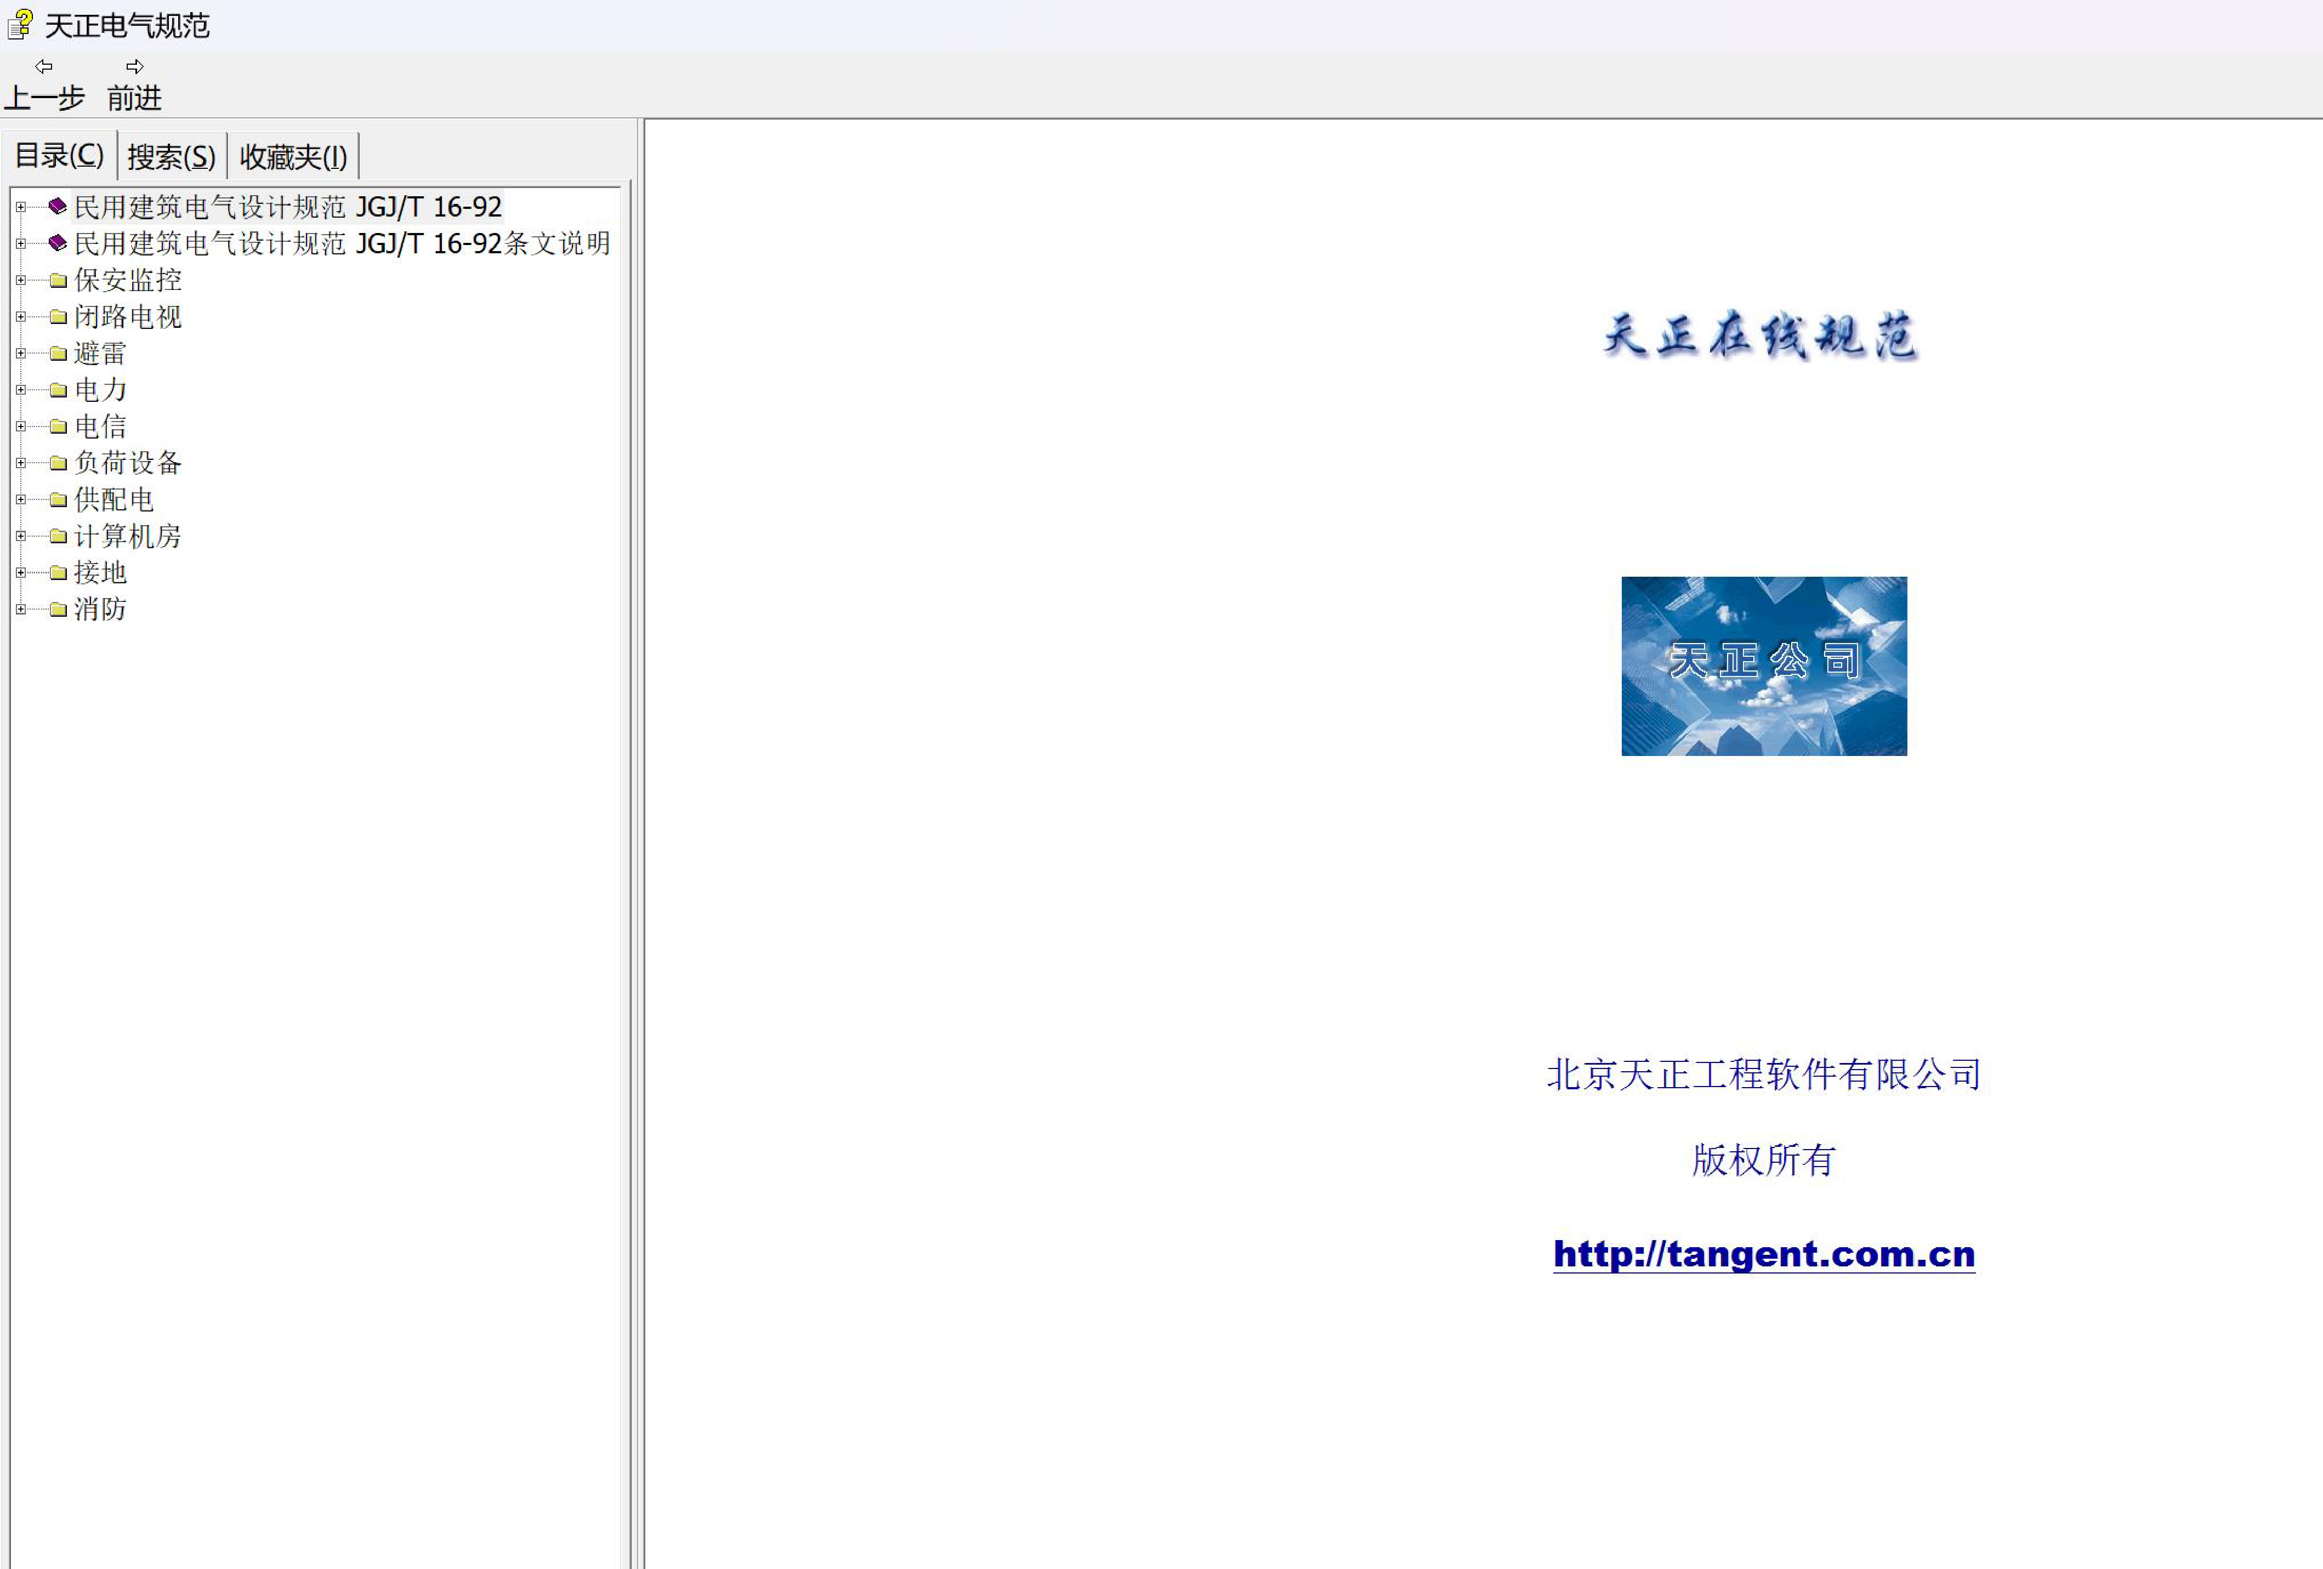Open the 收藏夹(I) tab
This screenshot has height=1569, width=2323.
coord(293,157)
